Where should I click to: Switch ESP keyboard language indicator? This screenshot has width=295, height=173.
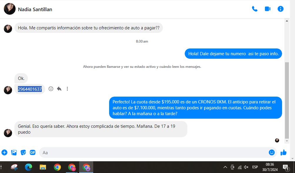coord(255,167)
